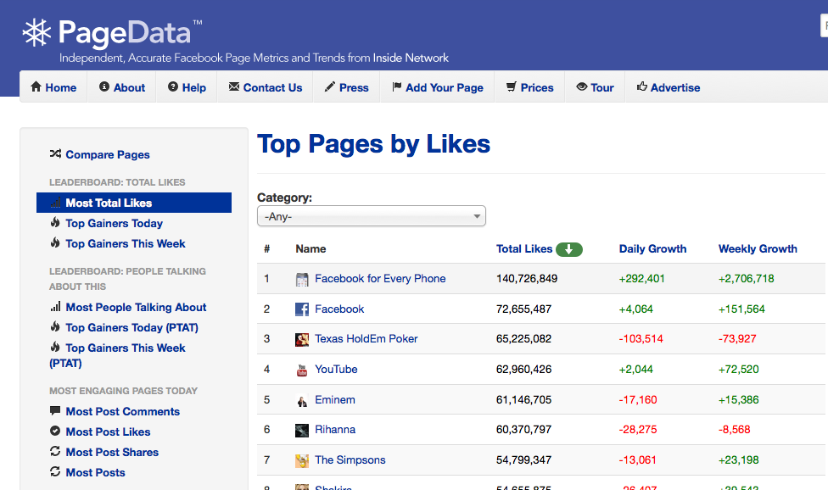Click the PageData wordmark in the header
Image resolution: width=828 pixels, height=490 pixels.
click(x=125, y=33)
